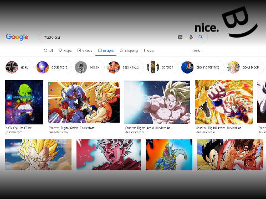
Task: Click DeviantArt caption under Janemba Gogeta image
Action: tap(71, 128)
